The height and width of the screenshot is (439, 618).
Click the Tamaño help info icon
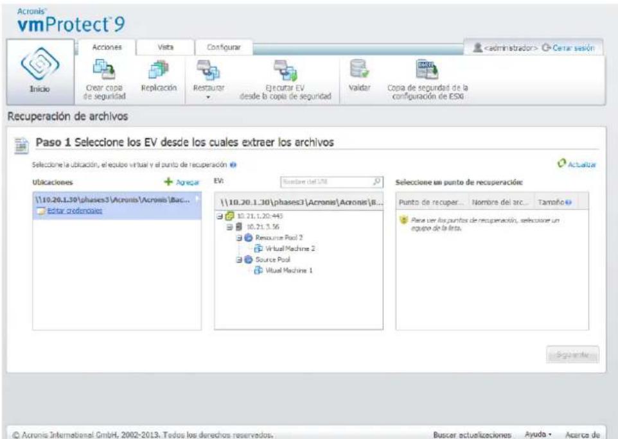(569, 202)
